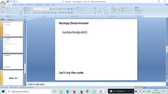
Task: Click Shrink Font icon
Action: 54,9
